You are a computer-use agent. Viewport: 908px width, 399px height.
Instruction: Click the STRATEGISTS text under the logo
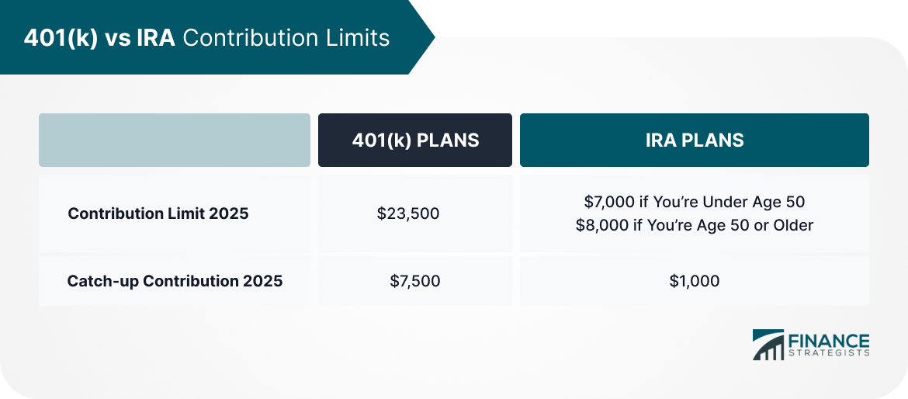click(x=828, y=354)
